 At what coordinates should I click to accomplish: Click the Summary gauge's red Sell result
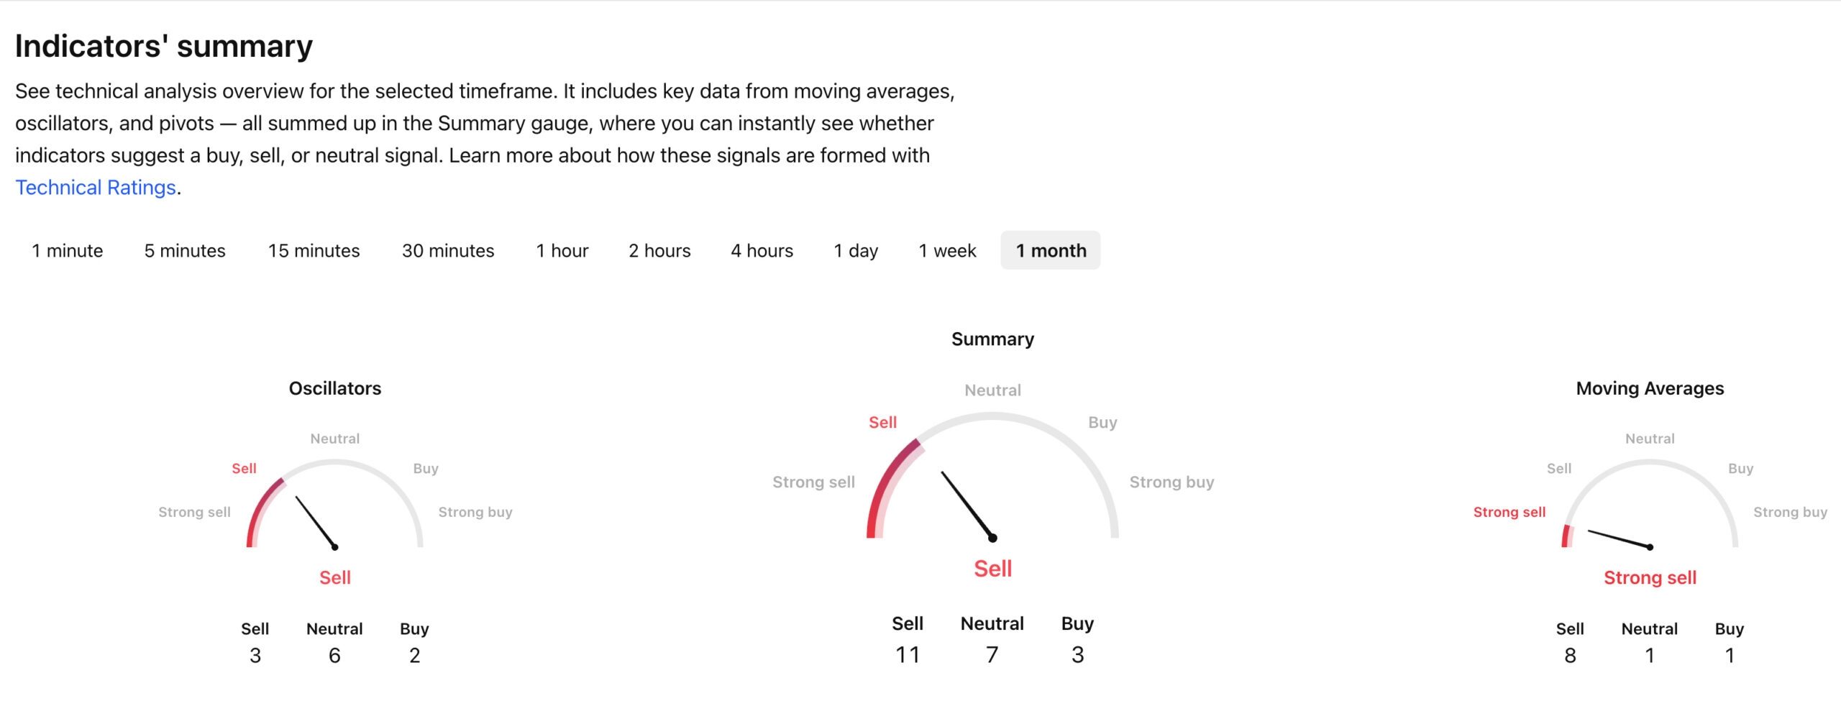[992, 569]
